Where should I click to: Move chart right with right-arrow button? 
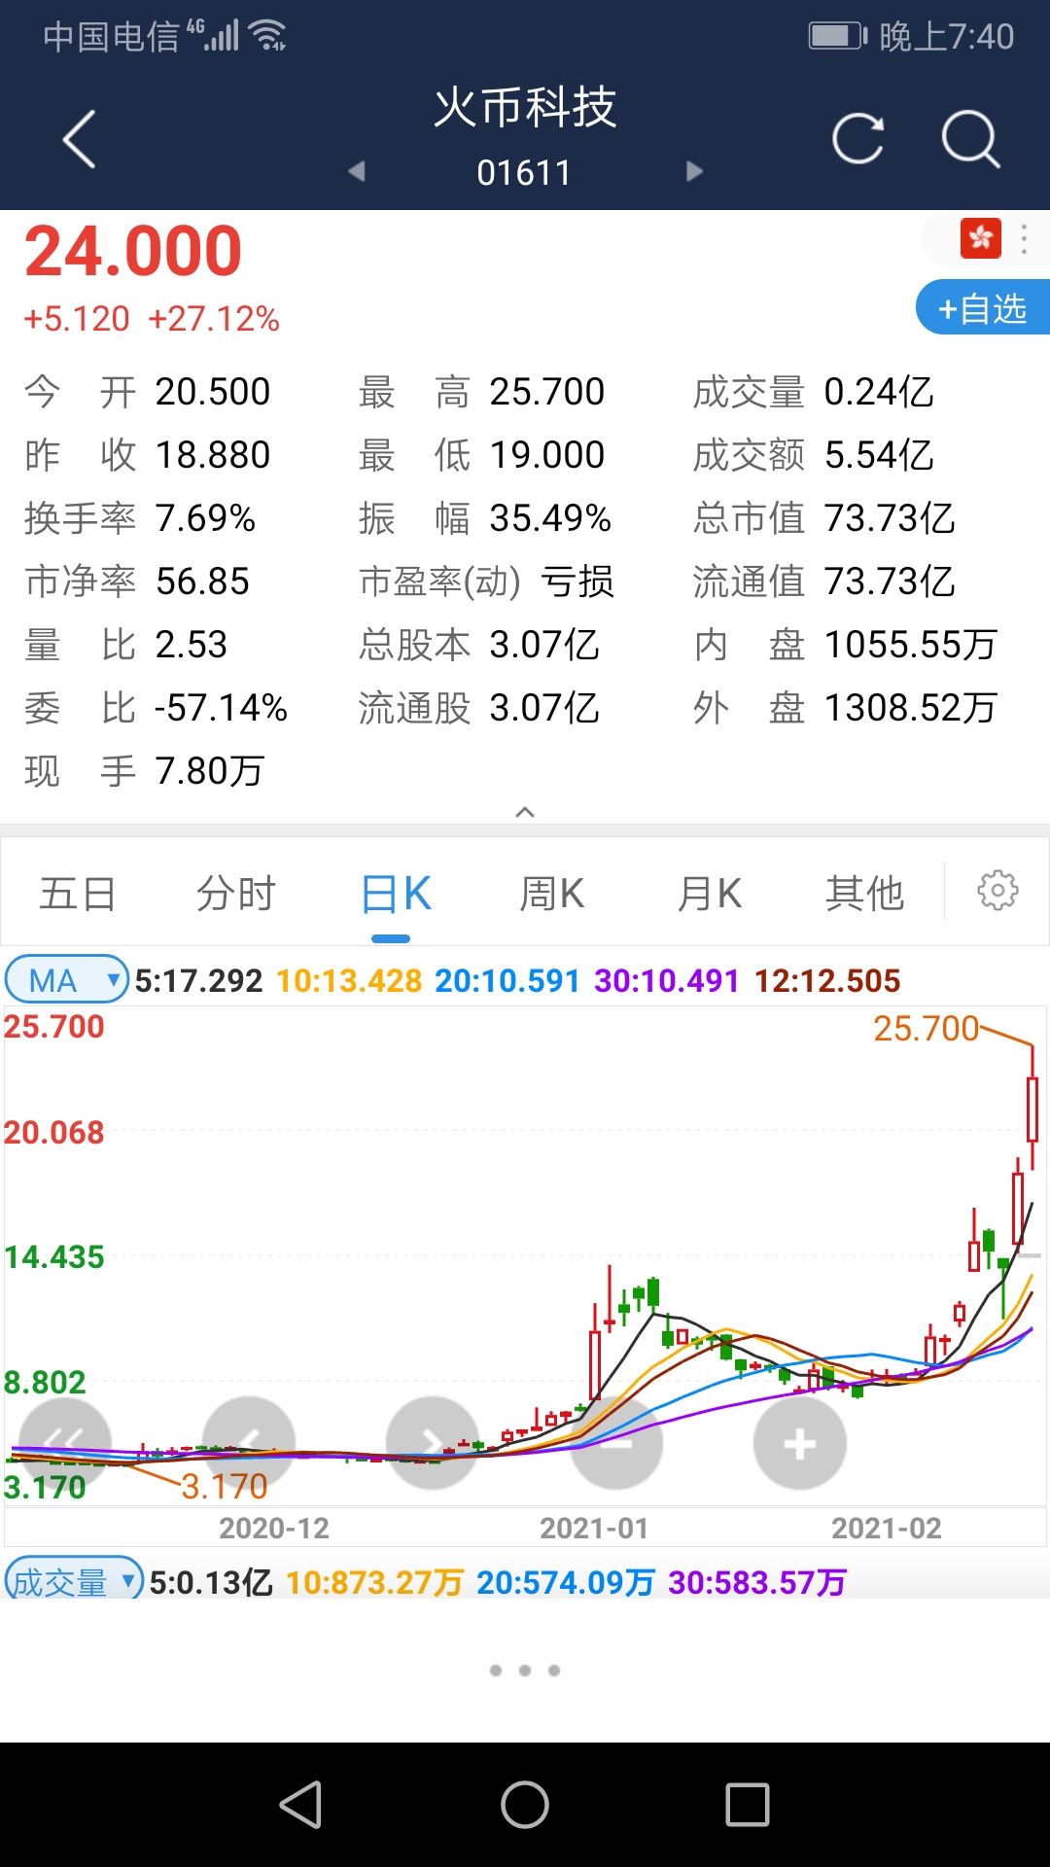[433, 1443]
